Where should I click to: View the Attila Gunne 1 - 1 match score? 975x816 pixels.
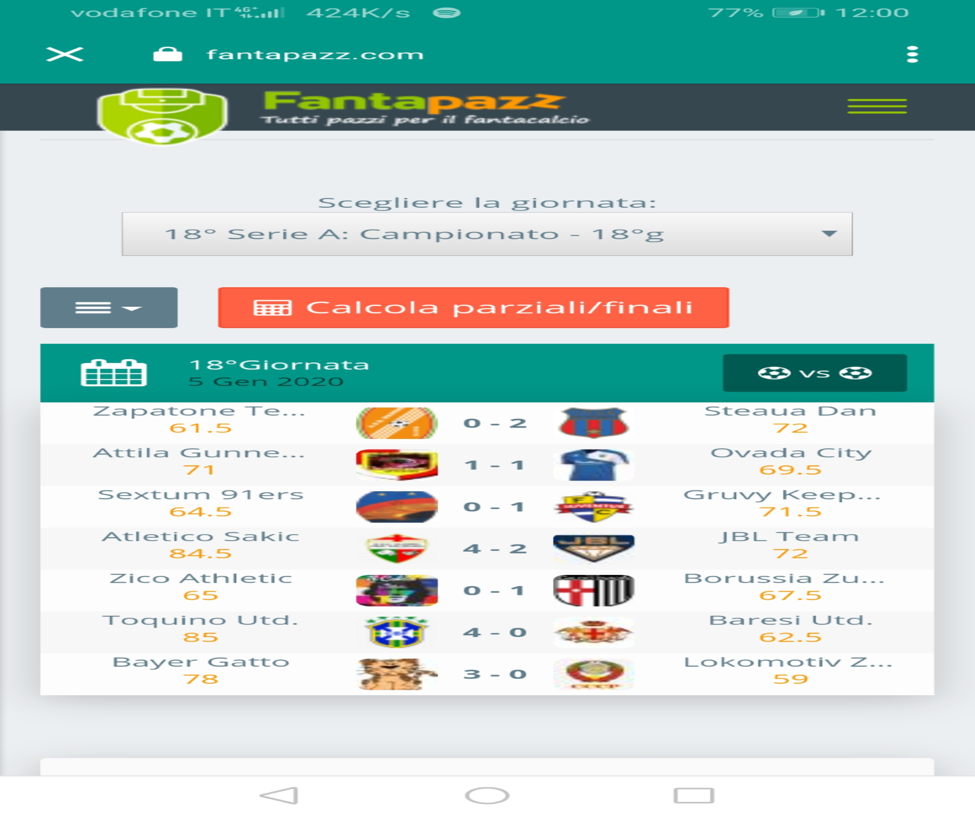coord(495,465)
